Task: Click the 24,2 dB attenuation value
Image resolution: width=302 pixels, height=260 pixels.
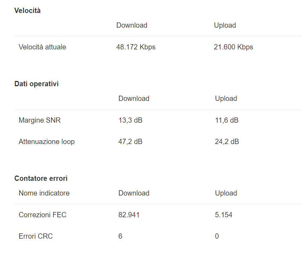Action: coord(227,142)
